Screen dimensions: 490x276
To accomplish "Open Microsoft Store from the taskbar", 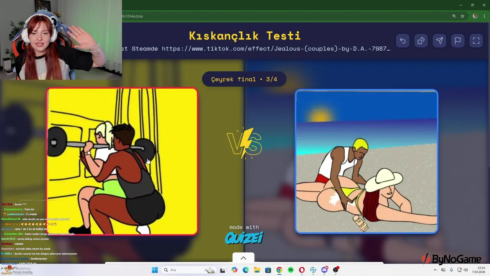I will [268, 270].
